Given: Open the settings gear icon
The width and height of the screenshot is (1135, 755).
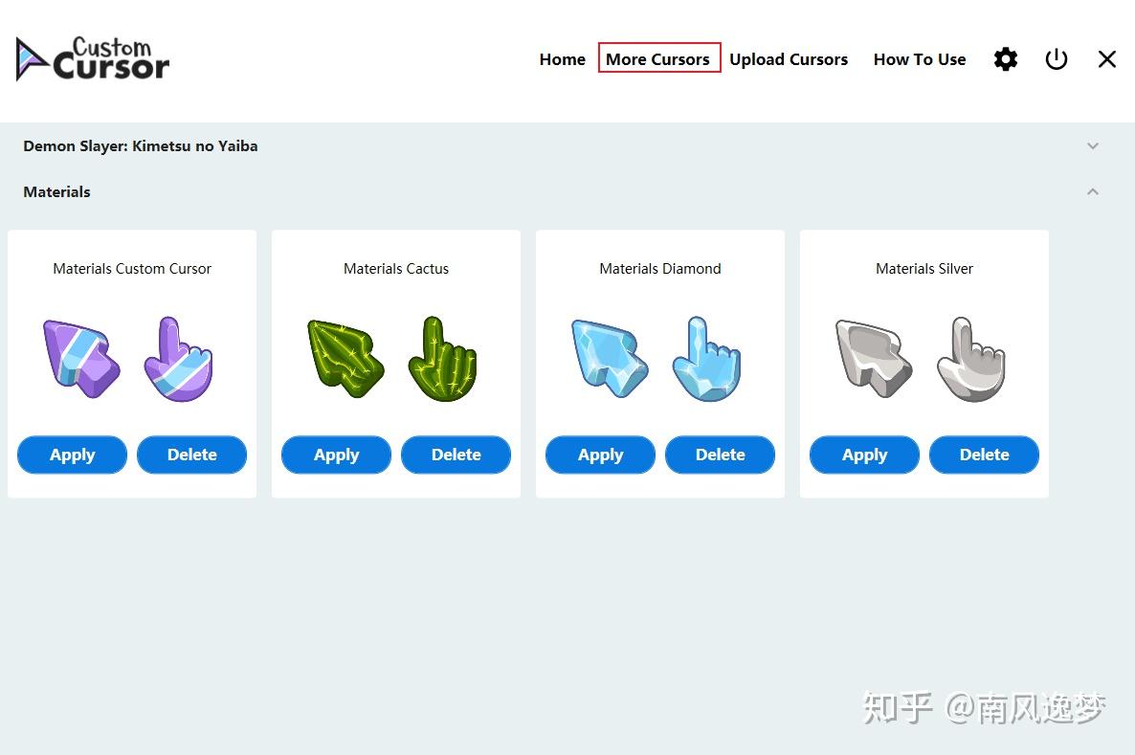Looking at the screenshot, I should 1005,58.
